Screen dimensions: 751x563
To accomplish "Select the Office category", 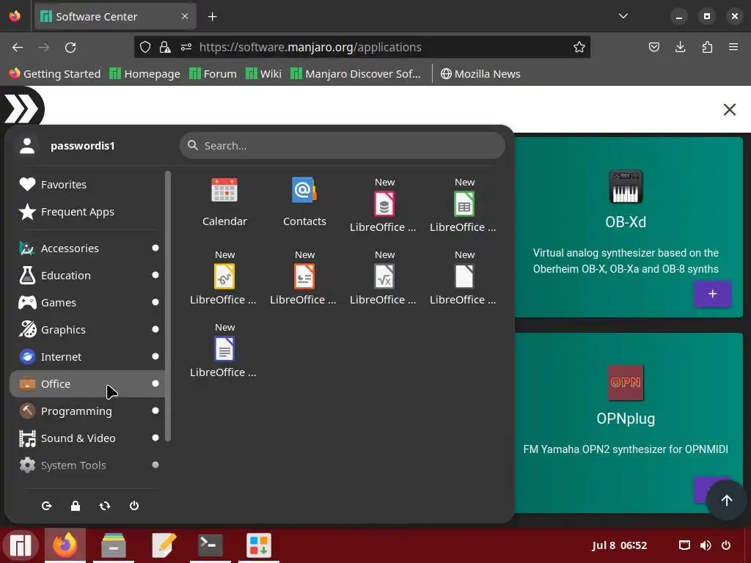I will (x=87, y=383).
